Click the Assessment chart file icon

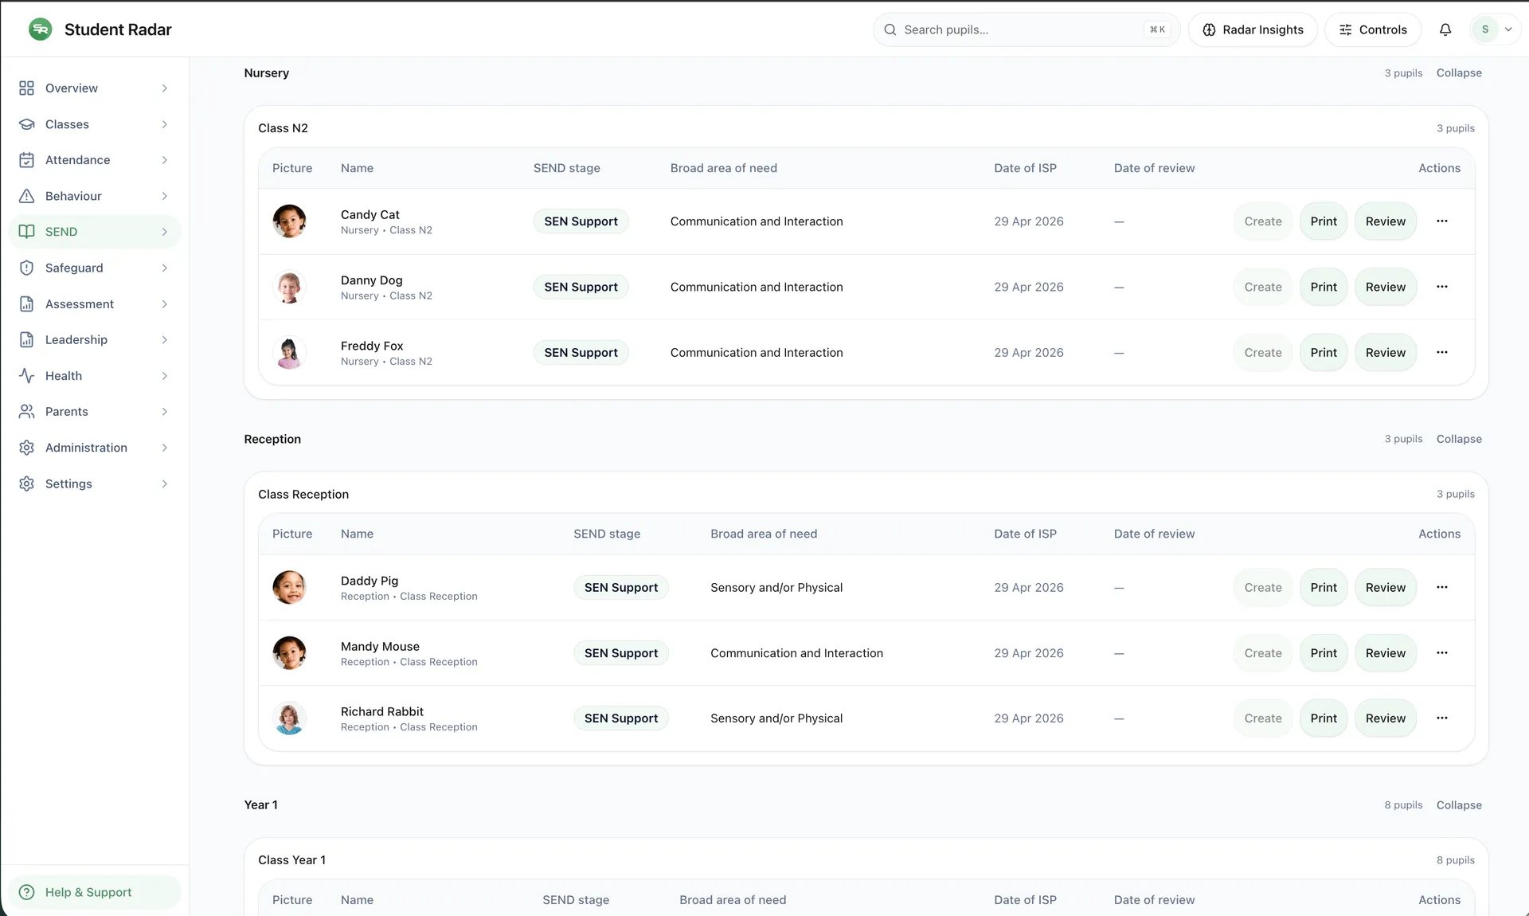(26, 304)
